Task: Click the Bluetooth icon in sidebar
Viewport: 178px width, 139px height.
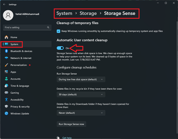Action: pyautogui.click(x=6, y=51)
